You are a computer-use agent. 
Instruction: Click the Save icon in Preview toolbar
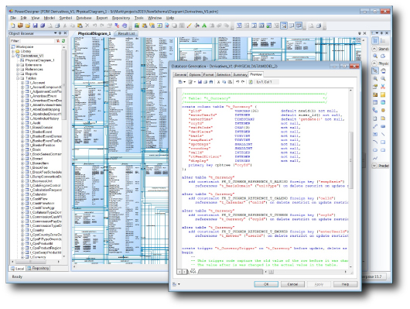[200, 82]
